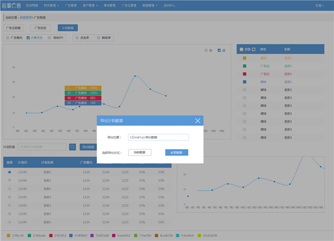Open the user account dropdown at top right

(x=319, y=5)
